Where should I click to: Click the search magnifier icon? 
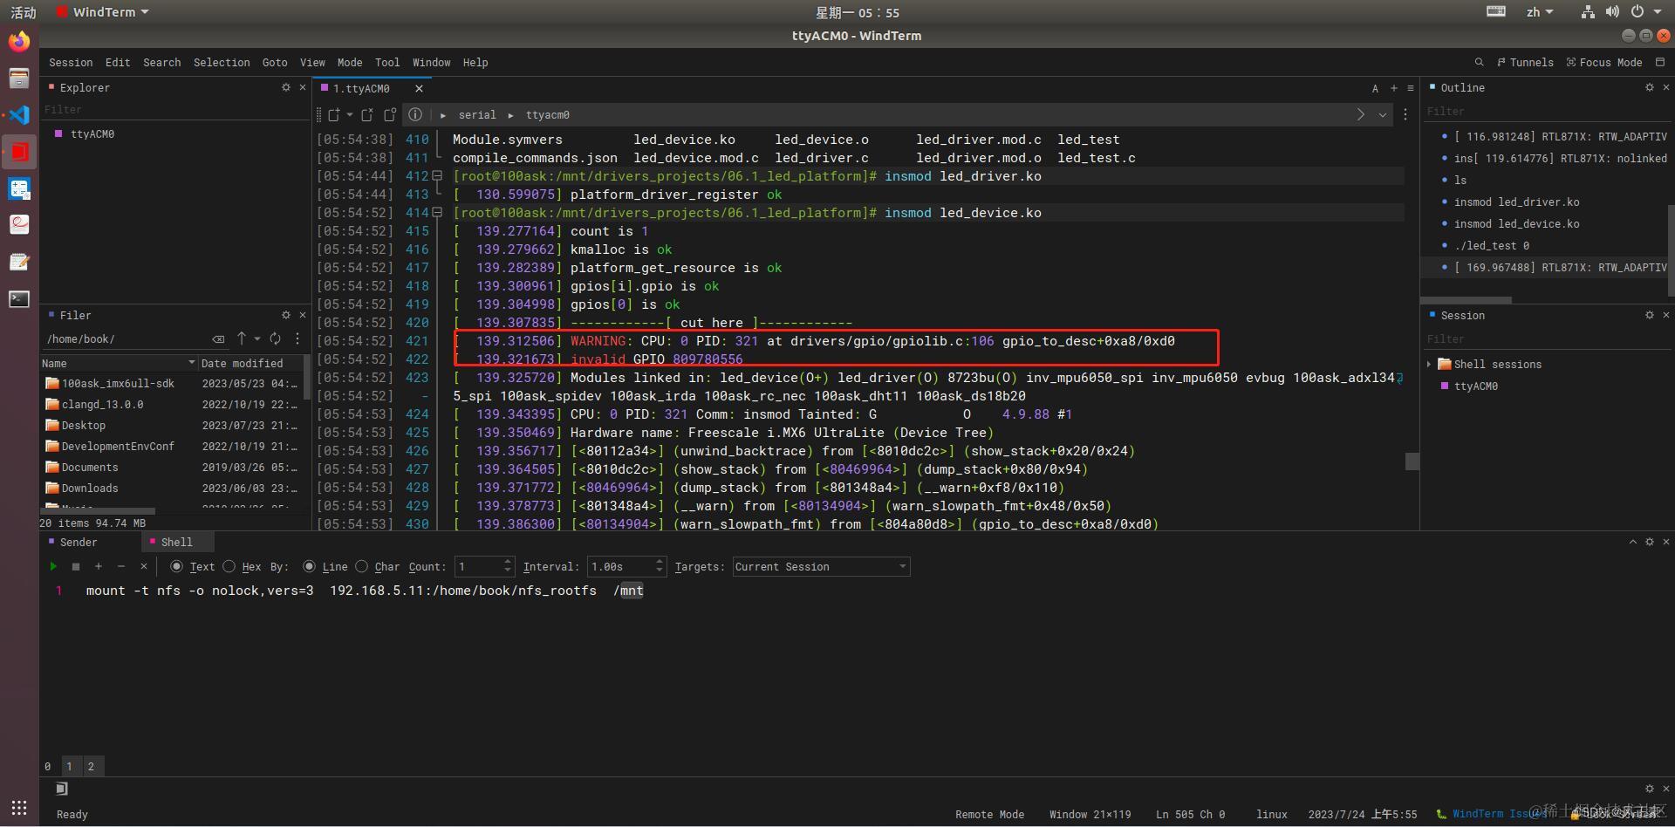(1479, 62)
